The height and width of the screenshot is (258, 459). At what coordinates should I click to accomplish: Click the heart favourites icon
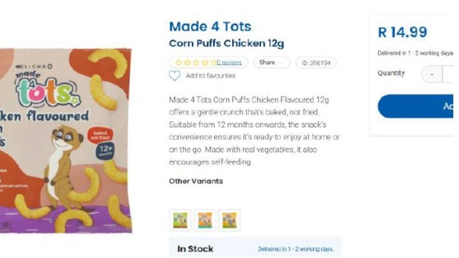click(x=175, y=76)
